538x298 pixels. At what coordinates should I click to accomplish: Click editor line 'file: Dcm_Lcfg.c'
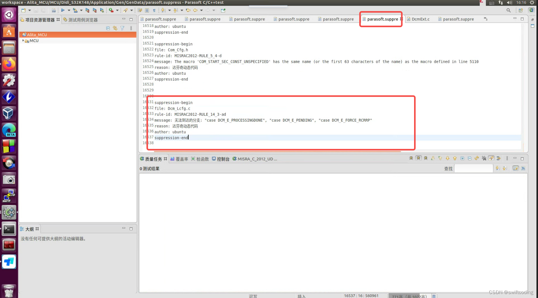172,108
